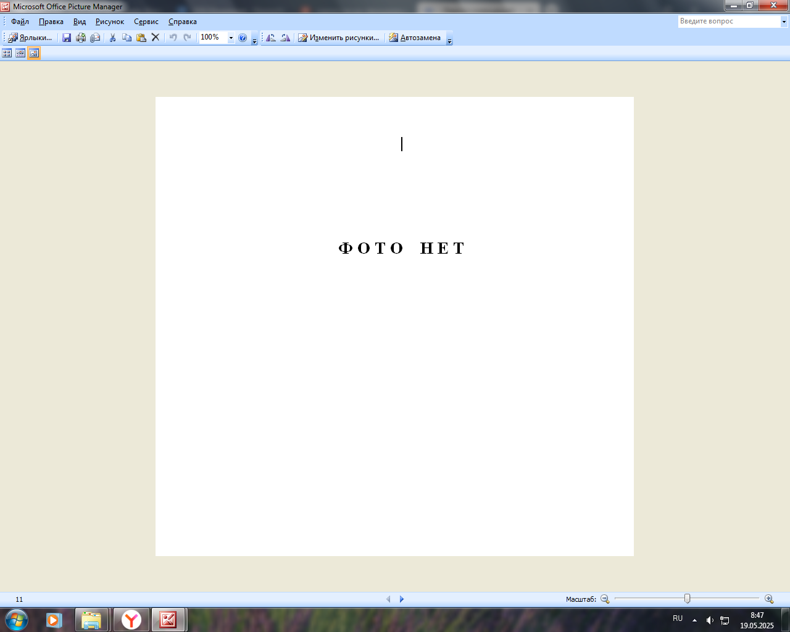790x632 pixels.
Task: Click the Paste clipboard icon
Action: coord(141,38)
